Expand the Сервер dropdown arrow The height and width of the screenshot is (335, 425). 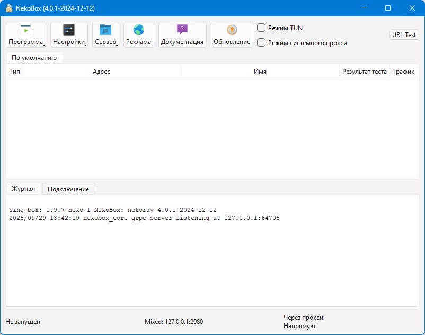(117, 45)
